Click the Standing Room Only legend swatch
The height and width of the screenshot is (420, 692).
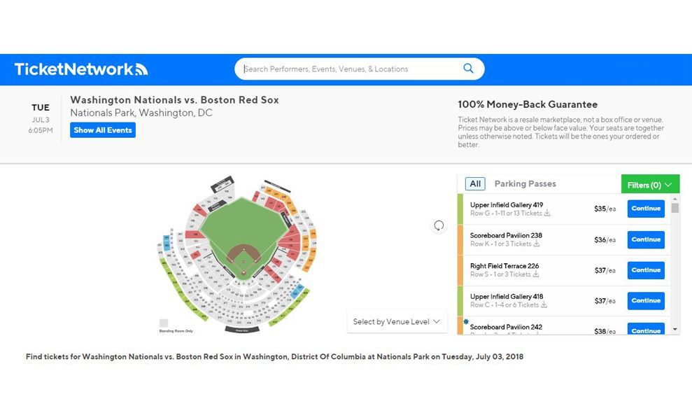[164, 323]
